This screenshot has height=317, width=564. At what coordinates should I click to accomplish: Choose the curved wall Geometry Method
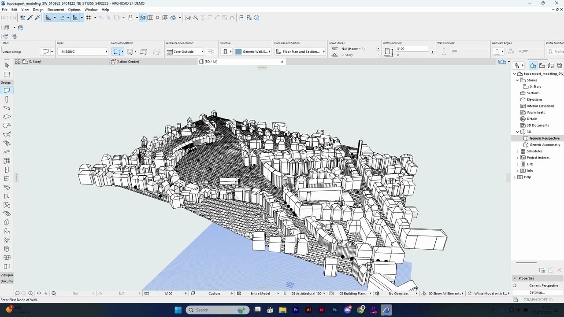pyautogui.click(x=130, y=52)
